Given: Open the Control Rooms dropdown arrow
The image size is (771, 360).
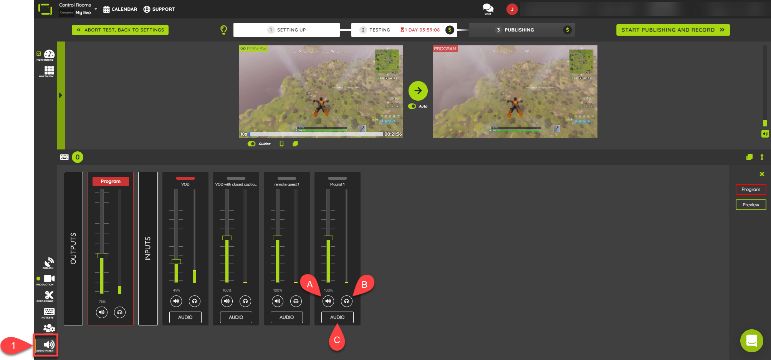Looking at the screenshot, I should [x=96, y=9].
